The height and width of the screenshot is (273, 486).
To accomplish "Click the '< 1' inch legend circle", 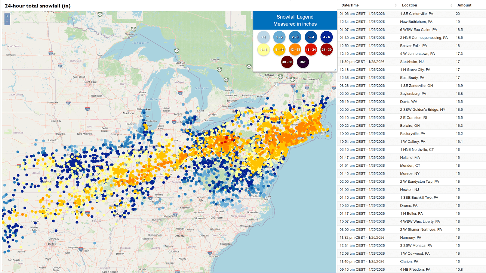I will coord(264,37).
